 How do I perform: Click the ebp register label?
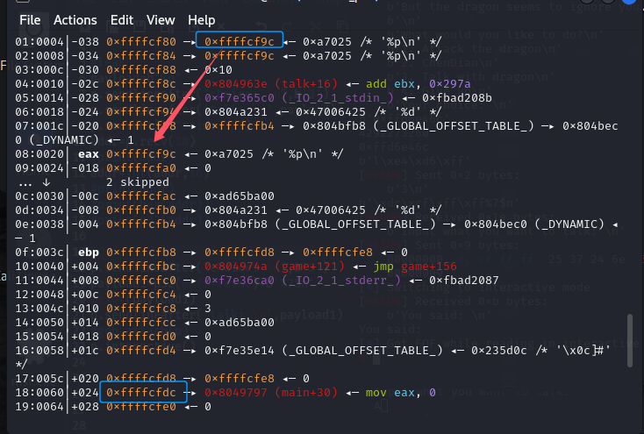point(90,253)
